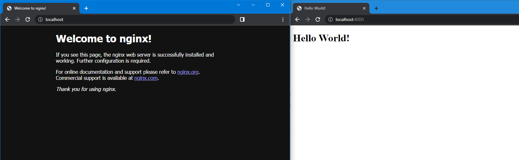Open the tab search chevron dropdown

pos(238,5)
